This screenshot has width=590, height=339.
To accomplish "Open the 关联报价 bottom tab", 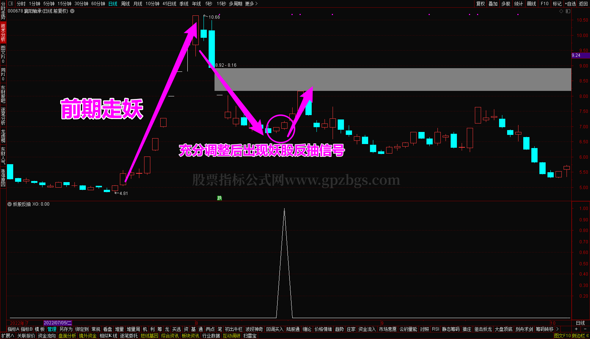I will tap(26, 336).
